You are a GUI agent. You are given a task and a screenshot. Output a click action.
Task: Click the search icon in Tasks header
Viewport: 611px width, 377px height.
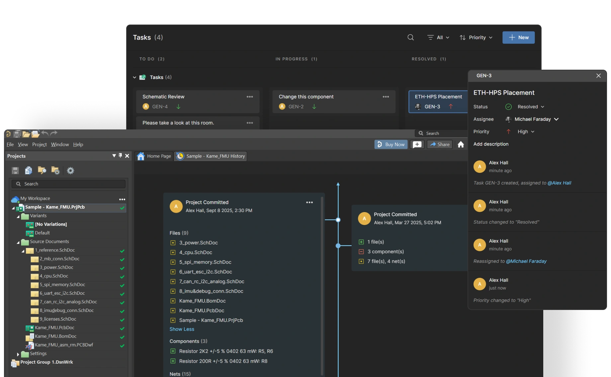tap(410, 38)
